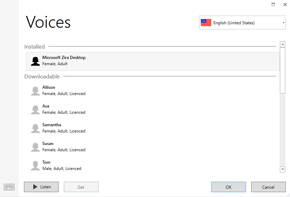Click the United States flag icon
Viewport: 290px width, 197px height.
pyautogui.click(x=206, y=23)
